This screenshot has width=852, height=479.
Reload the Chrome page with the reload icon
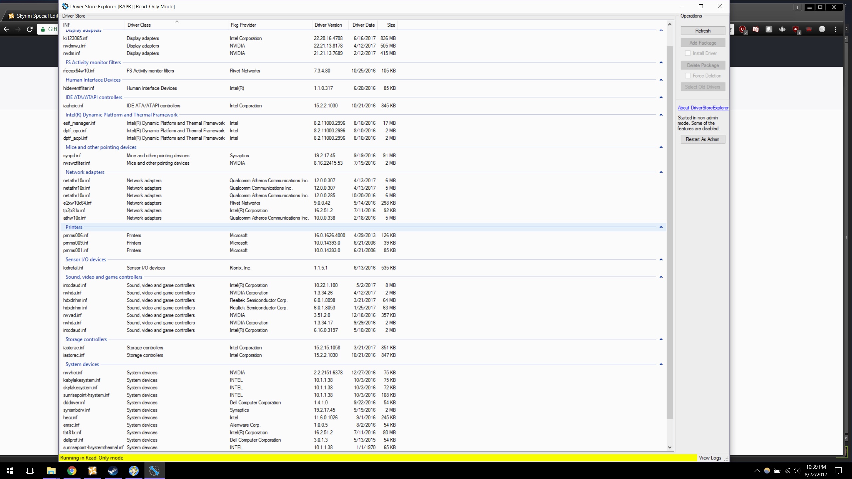point(30,29)
